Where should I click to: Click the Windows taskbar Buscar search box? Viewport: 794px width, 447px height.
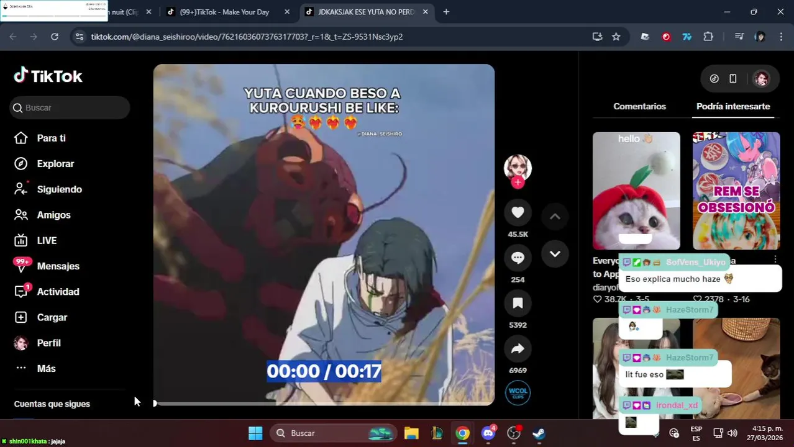(332, 433)
